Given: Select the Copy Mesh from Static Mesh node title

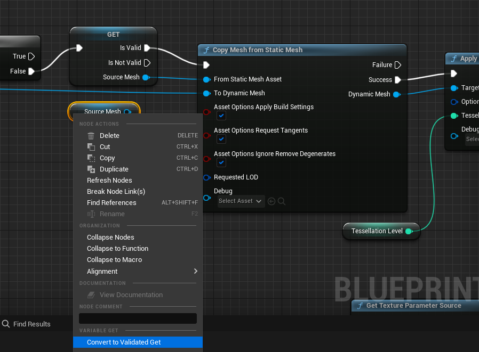Looking at the screenshot, I should (x=258, y=50).
